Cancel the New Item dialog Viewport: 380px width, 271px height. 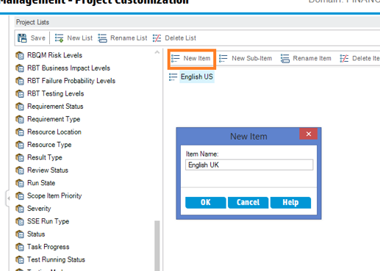tap(248, 203)
